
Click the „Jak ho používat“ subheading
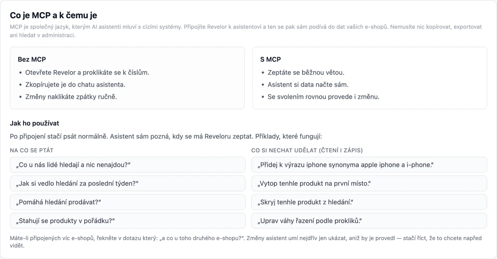pyautogui.click(x=34, y=123)
